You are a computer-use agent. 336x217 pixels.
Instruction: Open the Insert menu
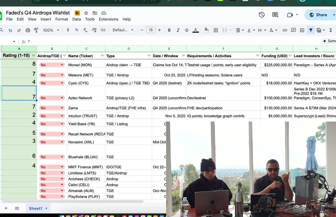[x=46, y=19]
